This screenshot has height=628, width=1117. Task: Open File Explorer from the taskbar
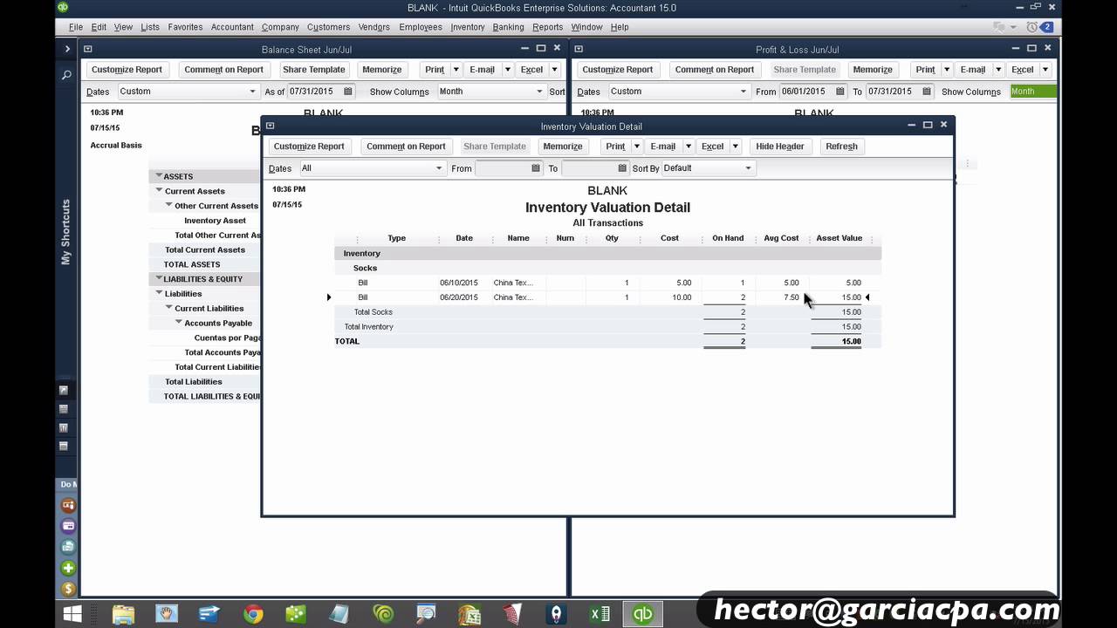coord(122,614)
